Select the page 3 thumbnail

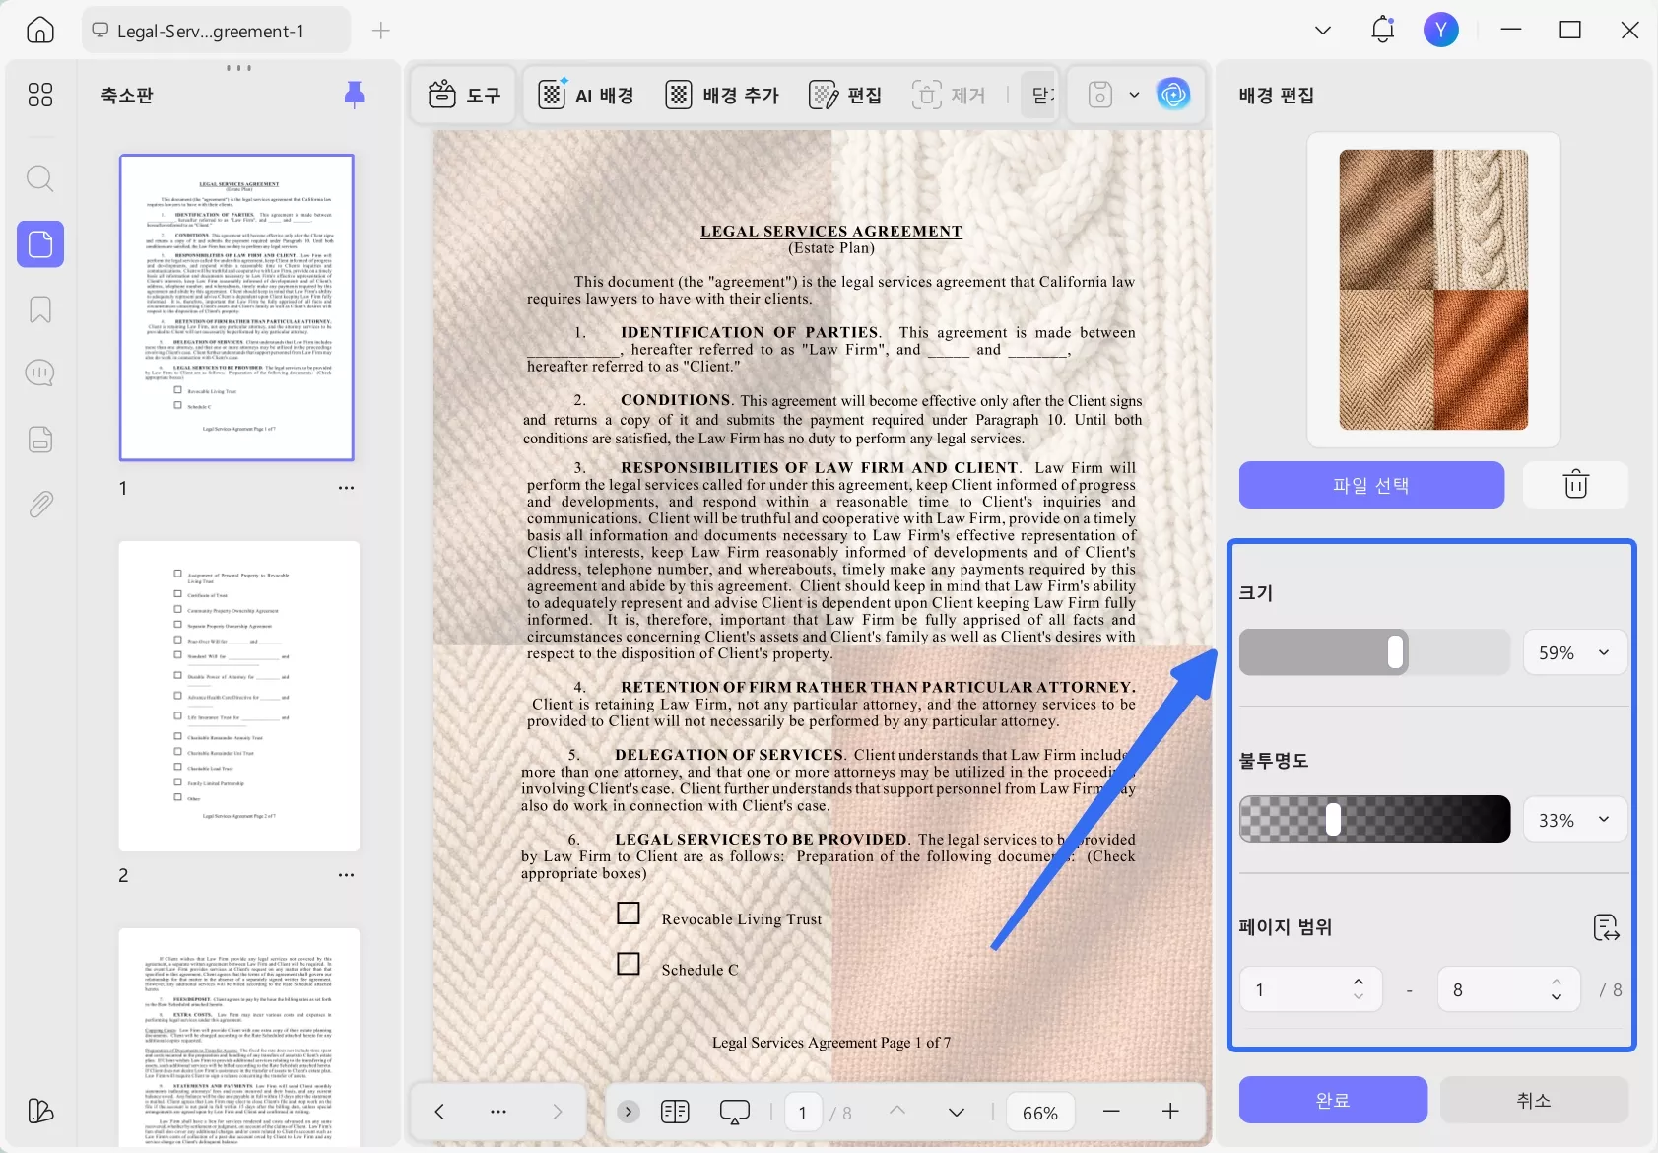[x=239, y=1037]
